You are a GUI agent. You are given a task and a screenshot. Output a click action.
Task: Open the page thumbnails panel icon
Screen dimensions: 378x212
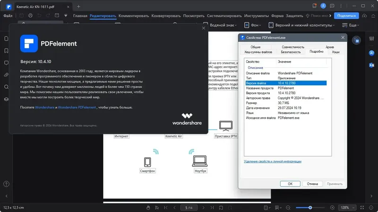[x=6, y=39]
